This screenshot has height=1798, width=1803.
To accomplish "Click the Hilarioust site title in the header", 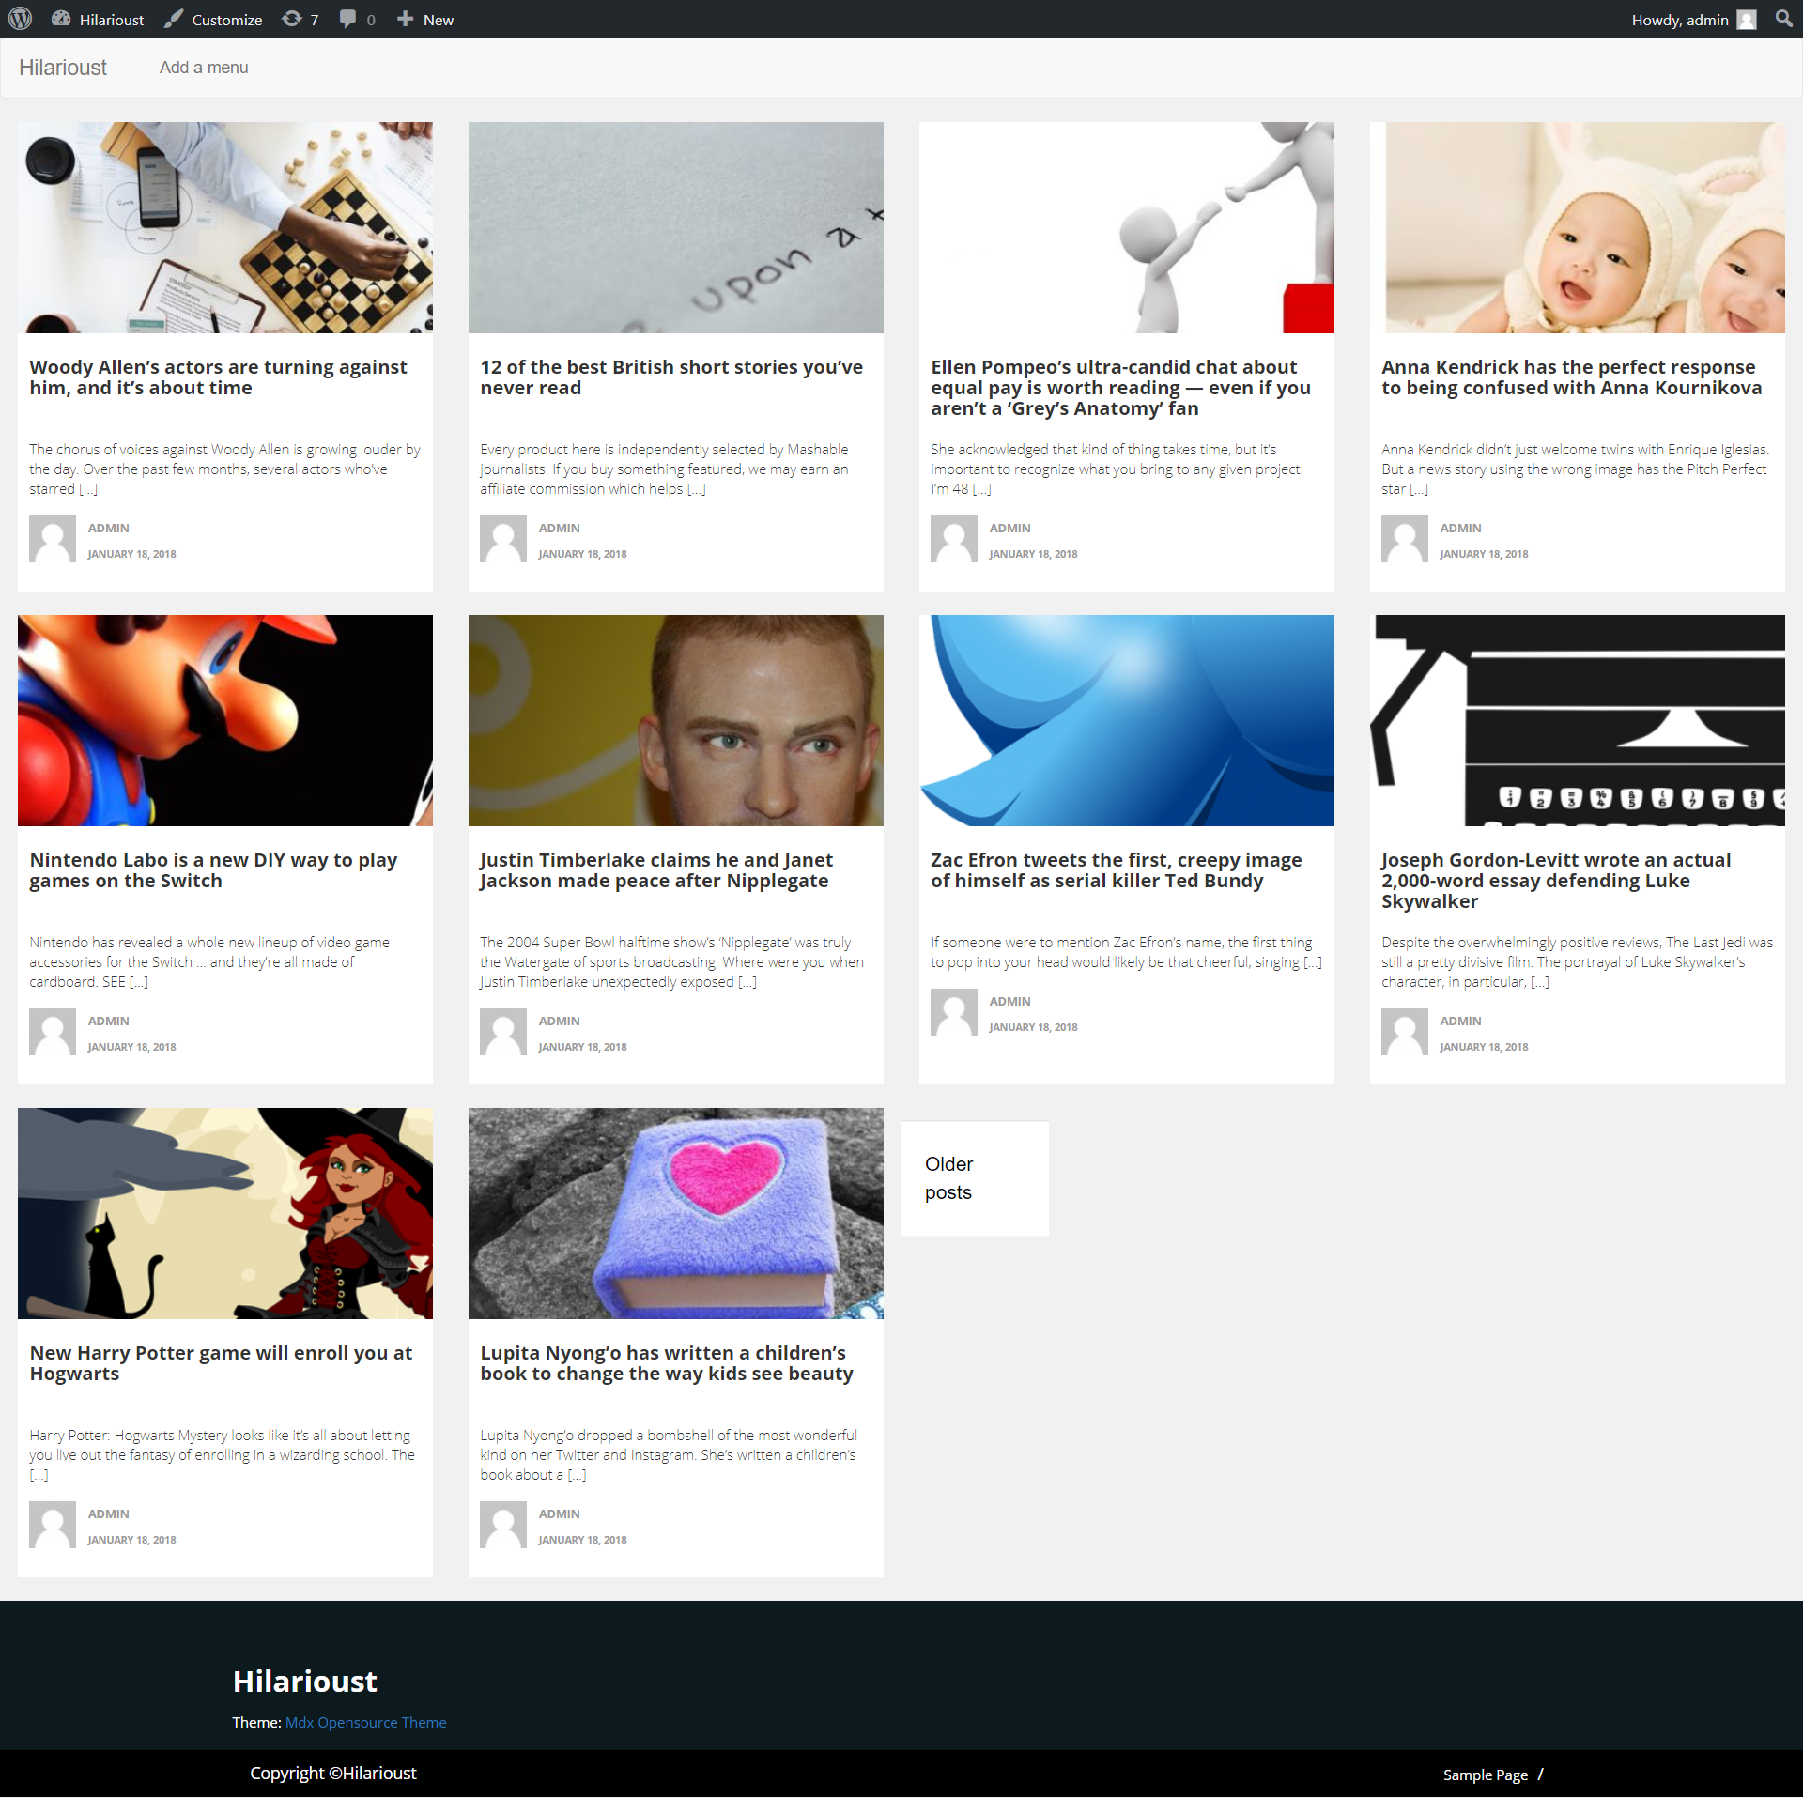I will [63, 68].
